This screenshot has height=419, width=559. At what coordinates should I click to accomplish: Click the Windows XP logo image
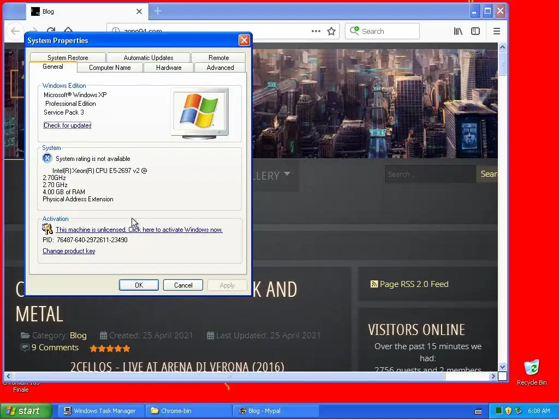click(200, 113)
